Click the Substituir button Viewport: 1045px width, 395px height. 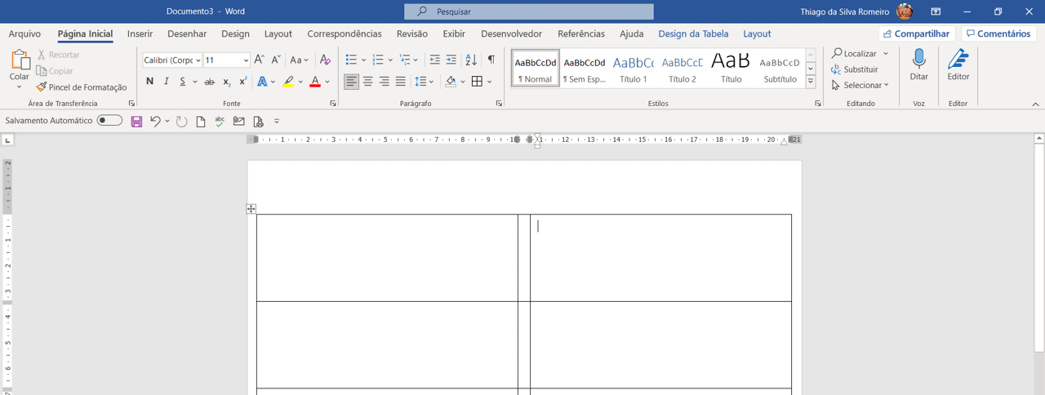855,69
